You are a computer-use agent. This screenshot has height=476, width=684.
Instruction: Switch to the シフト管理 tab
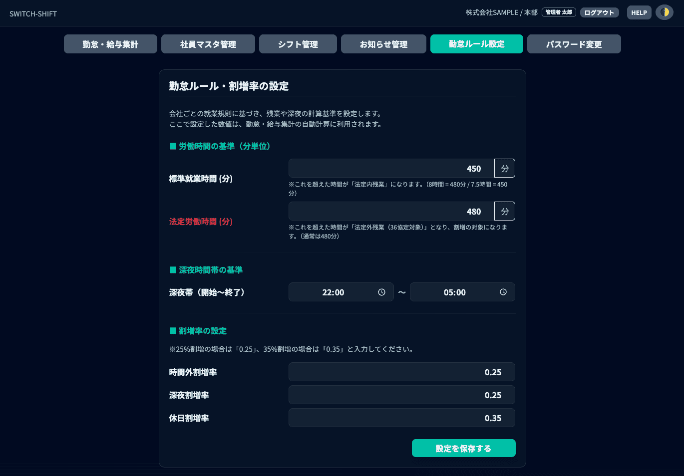(298, 44)
